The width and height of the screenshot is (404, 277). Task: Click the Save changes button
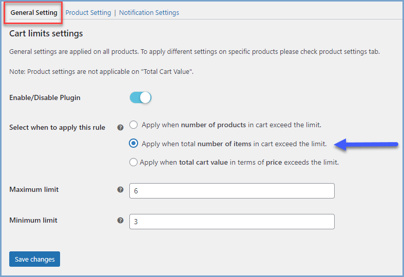34,259
